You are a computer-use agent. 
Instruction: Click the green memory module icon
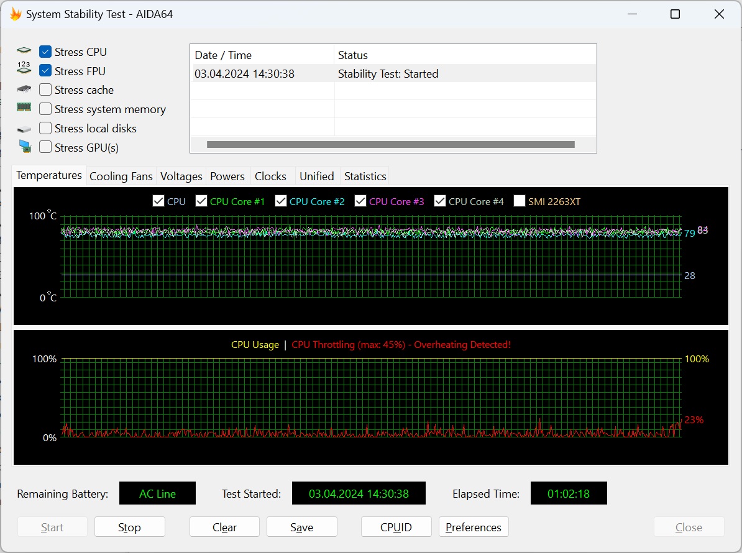pyautogui.click(x=24, y=108)
